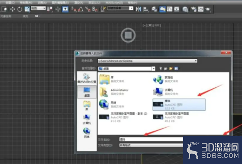242x164 pixels.
Task: Click the go back icon in dialog
Action: (161, 68)
